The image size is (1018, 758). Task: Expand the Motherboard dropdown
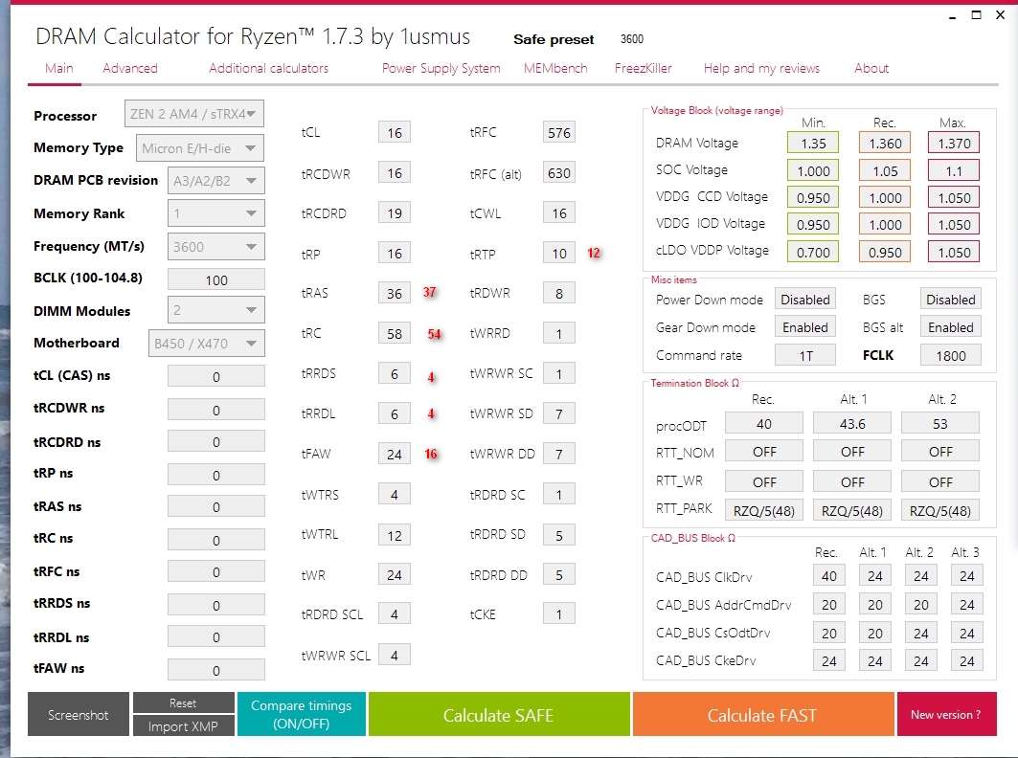point(207,344)
